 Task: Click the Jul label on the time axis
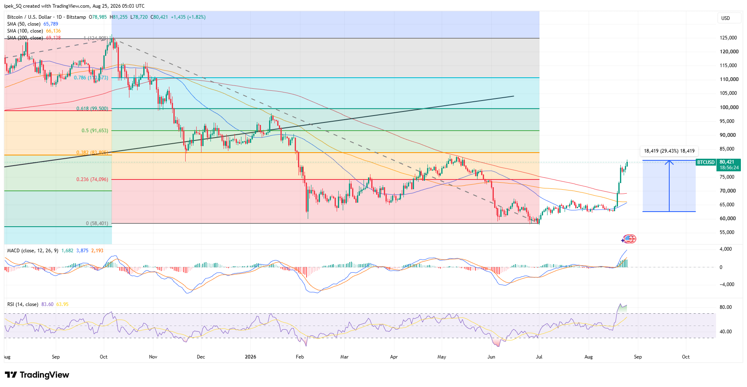[539, 357]
